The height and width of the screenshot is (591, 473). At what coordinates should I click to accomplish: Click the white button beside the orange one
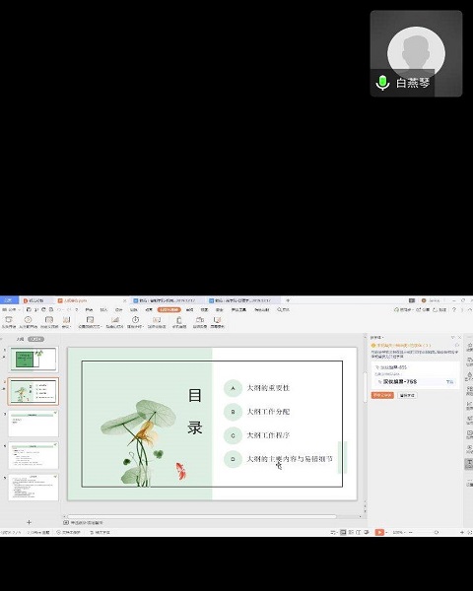(x=407, y=395)
